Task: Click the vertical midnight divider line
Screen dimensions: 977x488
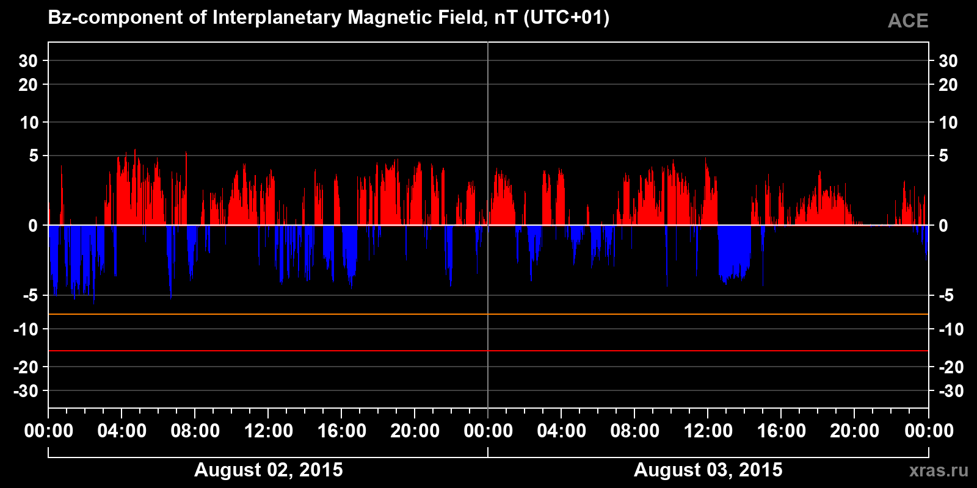Action: [x=488, y=225]
